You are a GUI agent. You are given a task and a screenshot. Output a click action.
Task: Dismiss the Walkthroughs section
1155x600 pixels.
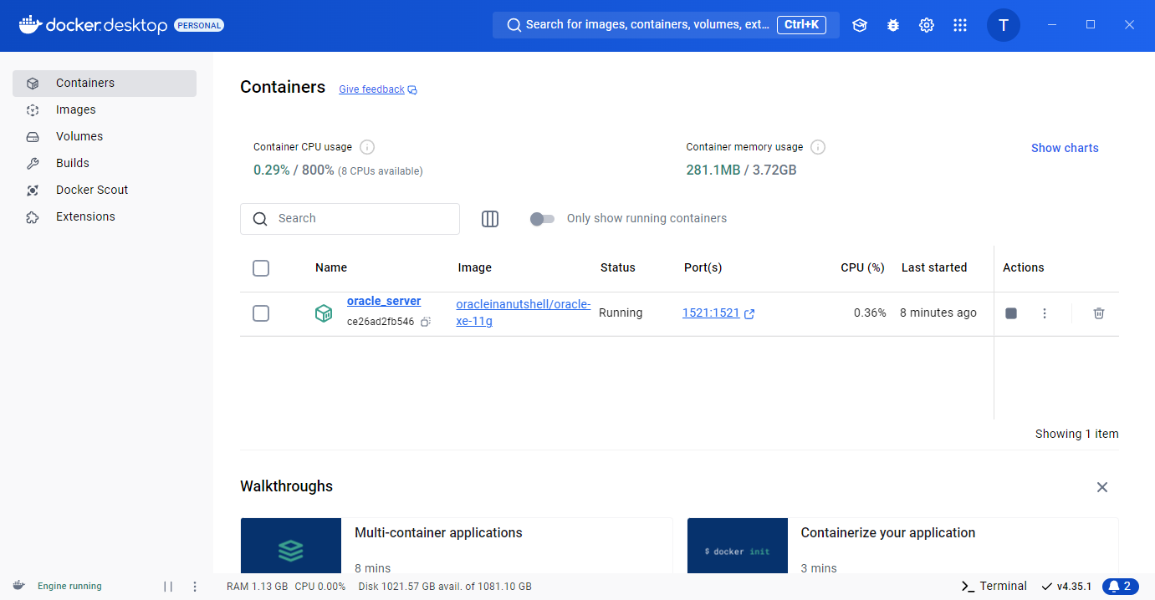pyautogui.click(x=1102, y=487)
